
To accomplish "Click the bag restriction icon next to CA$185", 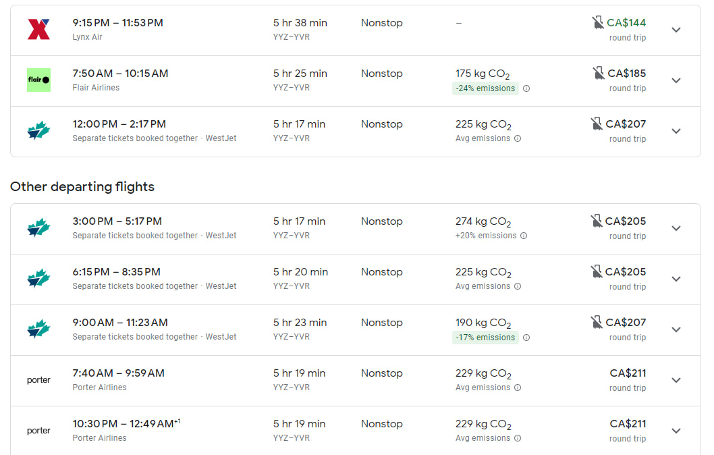I will 597,72.
